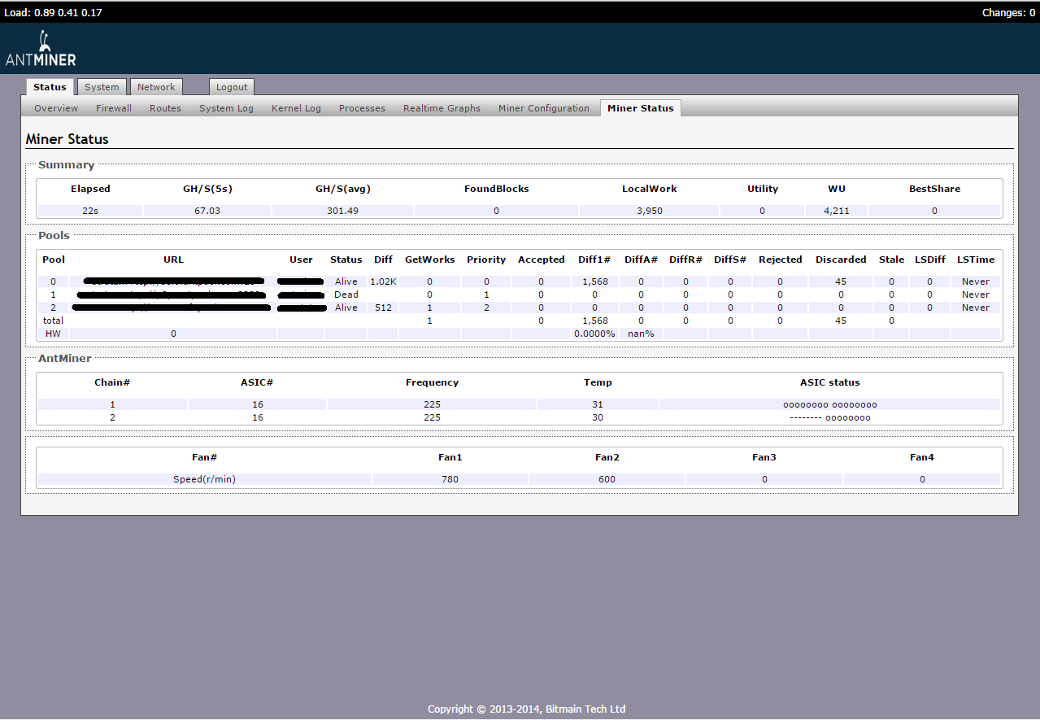Click the 'Summary' section legend
Screen dimensions: 1040x720
click(67, 165)
